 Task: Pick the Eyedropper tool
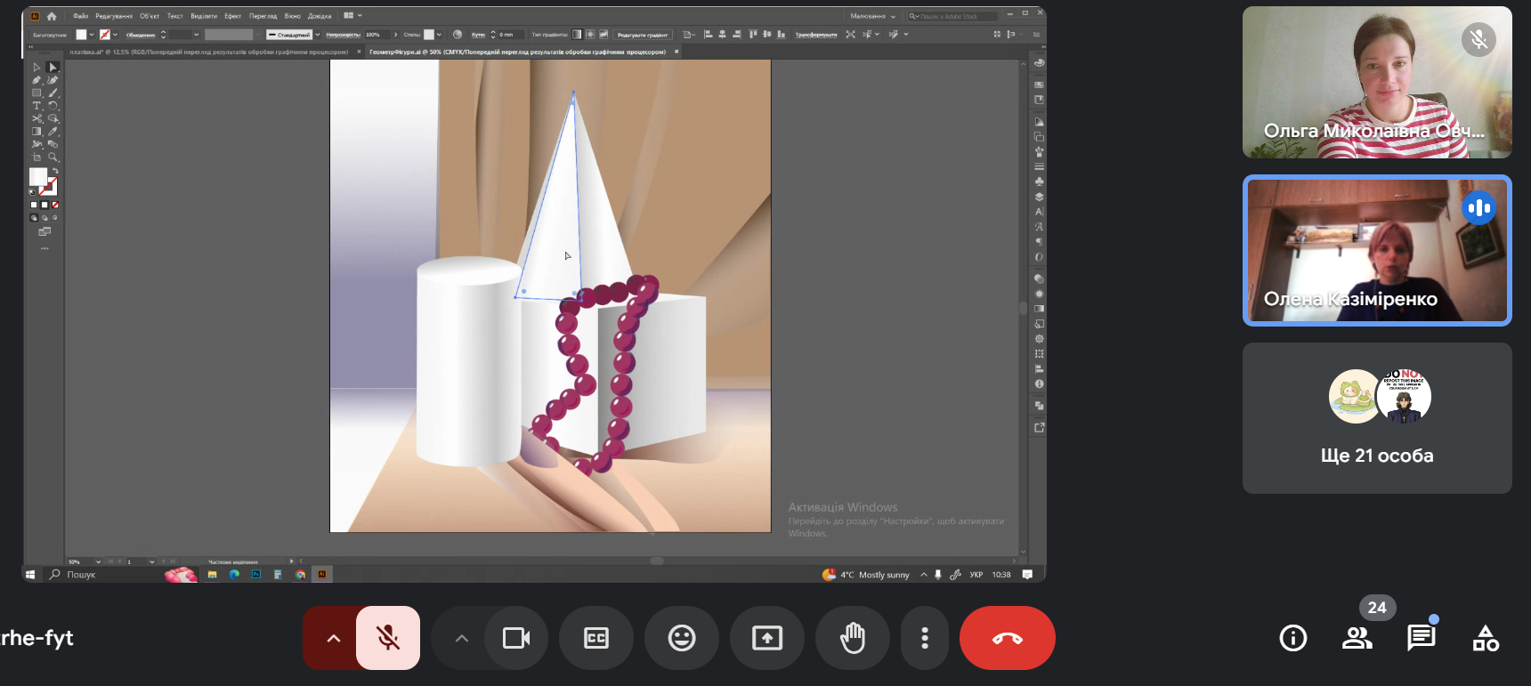click(53, 132)
